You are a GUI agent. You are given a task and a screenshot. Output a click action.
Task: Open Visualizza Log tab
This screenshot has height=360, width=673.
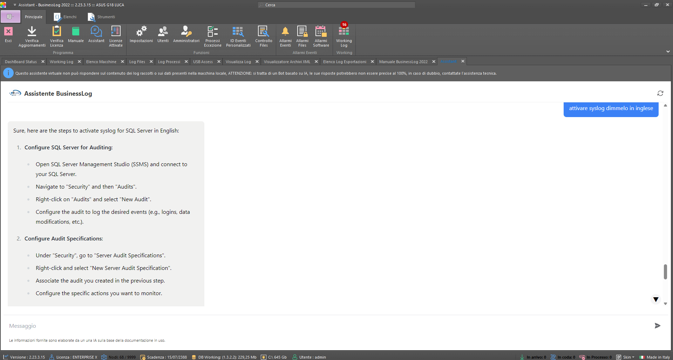pos(238,62)
